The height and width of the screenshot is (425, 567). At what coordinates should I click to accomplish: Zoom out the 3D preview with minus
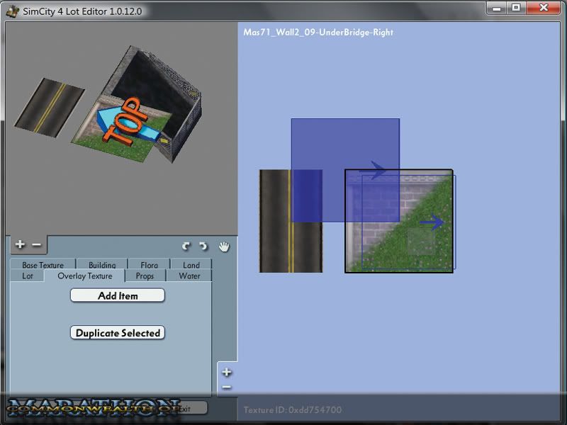point(37,244)
